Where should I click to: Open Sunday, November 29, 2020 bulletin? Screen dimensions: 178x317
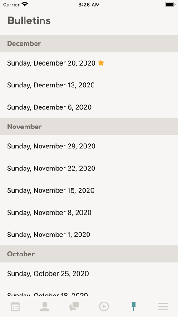89,146
